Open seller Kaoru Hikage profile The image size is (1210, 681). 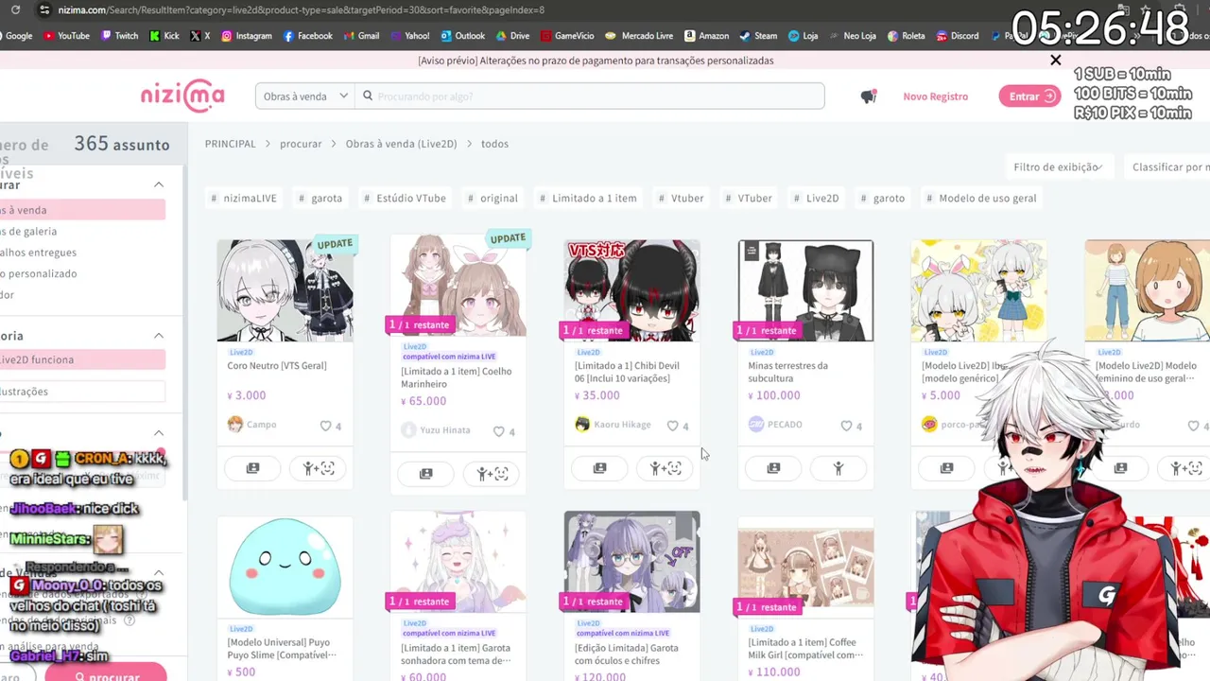(x=613, y=425)
